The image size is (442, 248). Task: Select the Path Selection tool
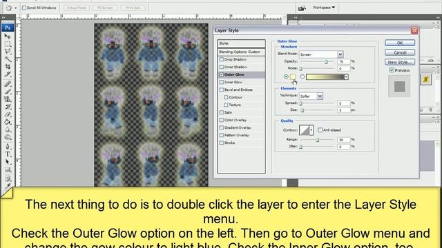coord(8,162)
